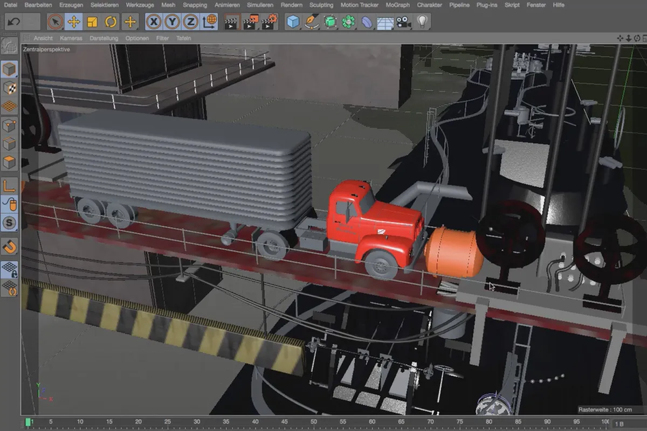The height and width of the screenshot is (431, 647).
Task: Open Render Settings clapperboard with gear
Action: click(x=269, y=22)
